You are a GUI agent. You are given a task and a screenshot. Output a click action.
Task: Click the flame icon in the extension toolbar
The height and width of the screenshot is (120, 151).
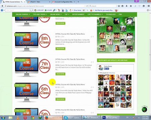click(x=91, y=10)
